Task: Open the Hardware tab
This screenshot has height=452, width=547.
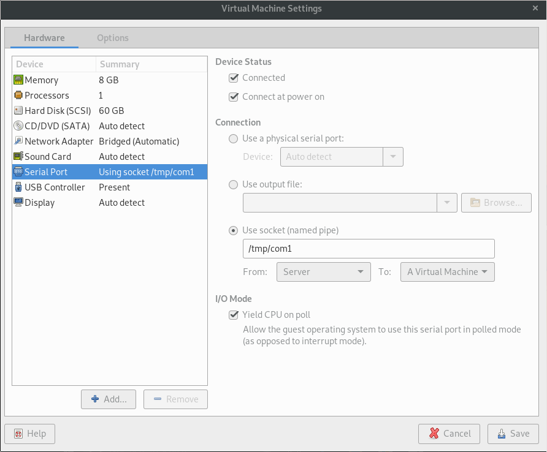Action: pos(44,38)
